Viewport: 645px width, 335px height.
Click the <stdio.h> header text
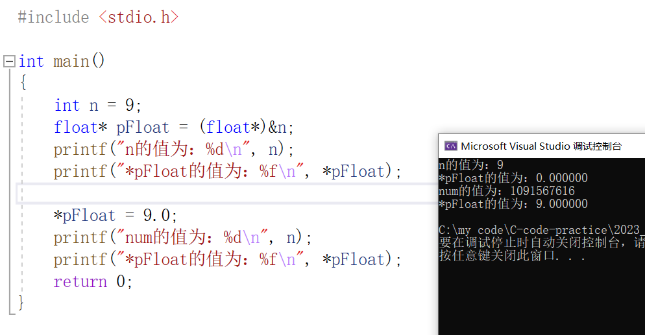pos(139,17)
